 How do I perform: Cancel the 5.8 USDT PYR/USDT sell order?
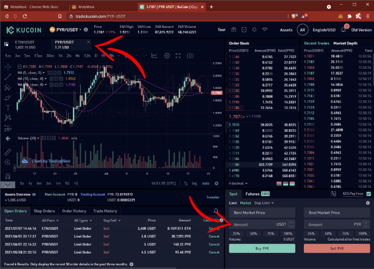click(214, 236)
